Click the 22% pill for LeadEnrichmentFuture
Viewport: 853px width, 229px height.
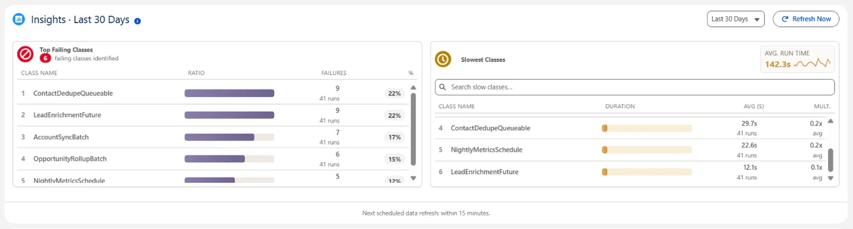coord(394,115)
